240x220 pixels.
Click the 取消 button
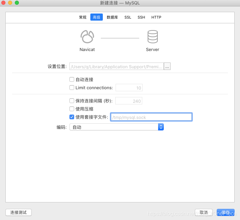(204, 213)
